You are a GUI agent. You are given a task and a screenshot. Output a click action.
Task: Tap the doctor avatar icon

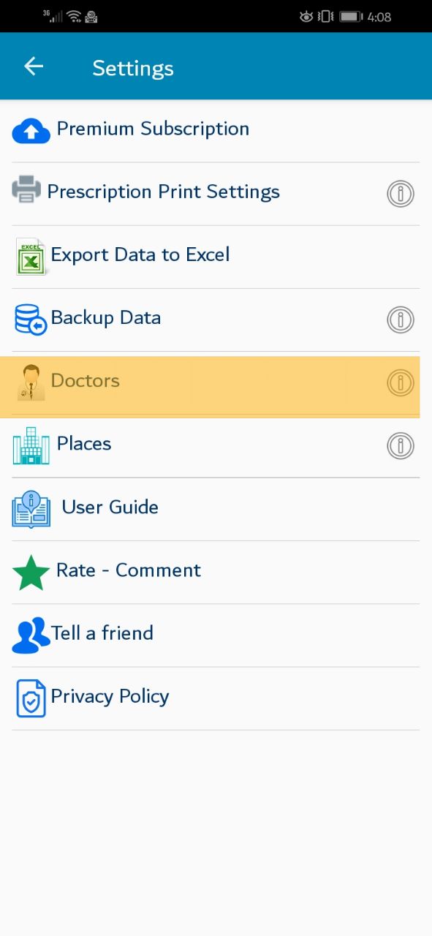click(31, 382)
